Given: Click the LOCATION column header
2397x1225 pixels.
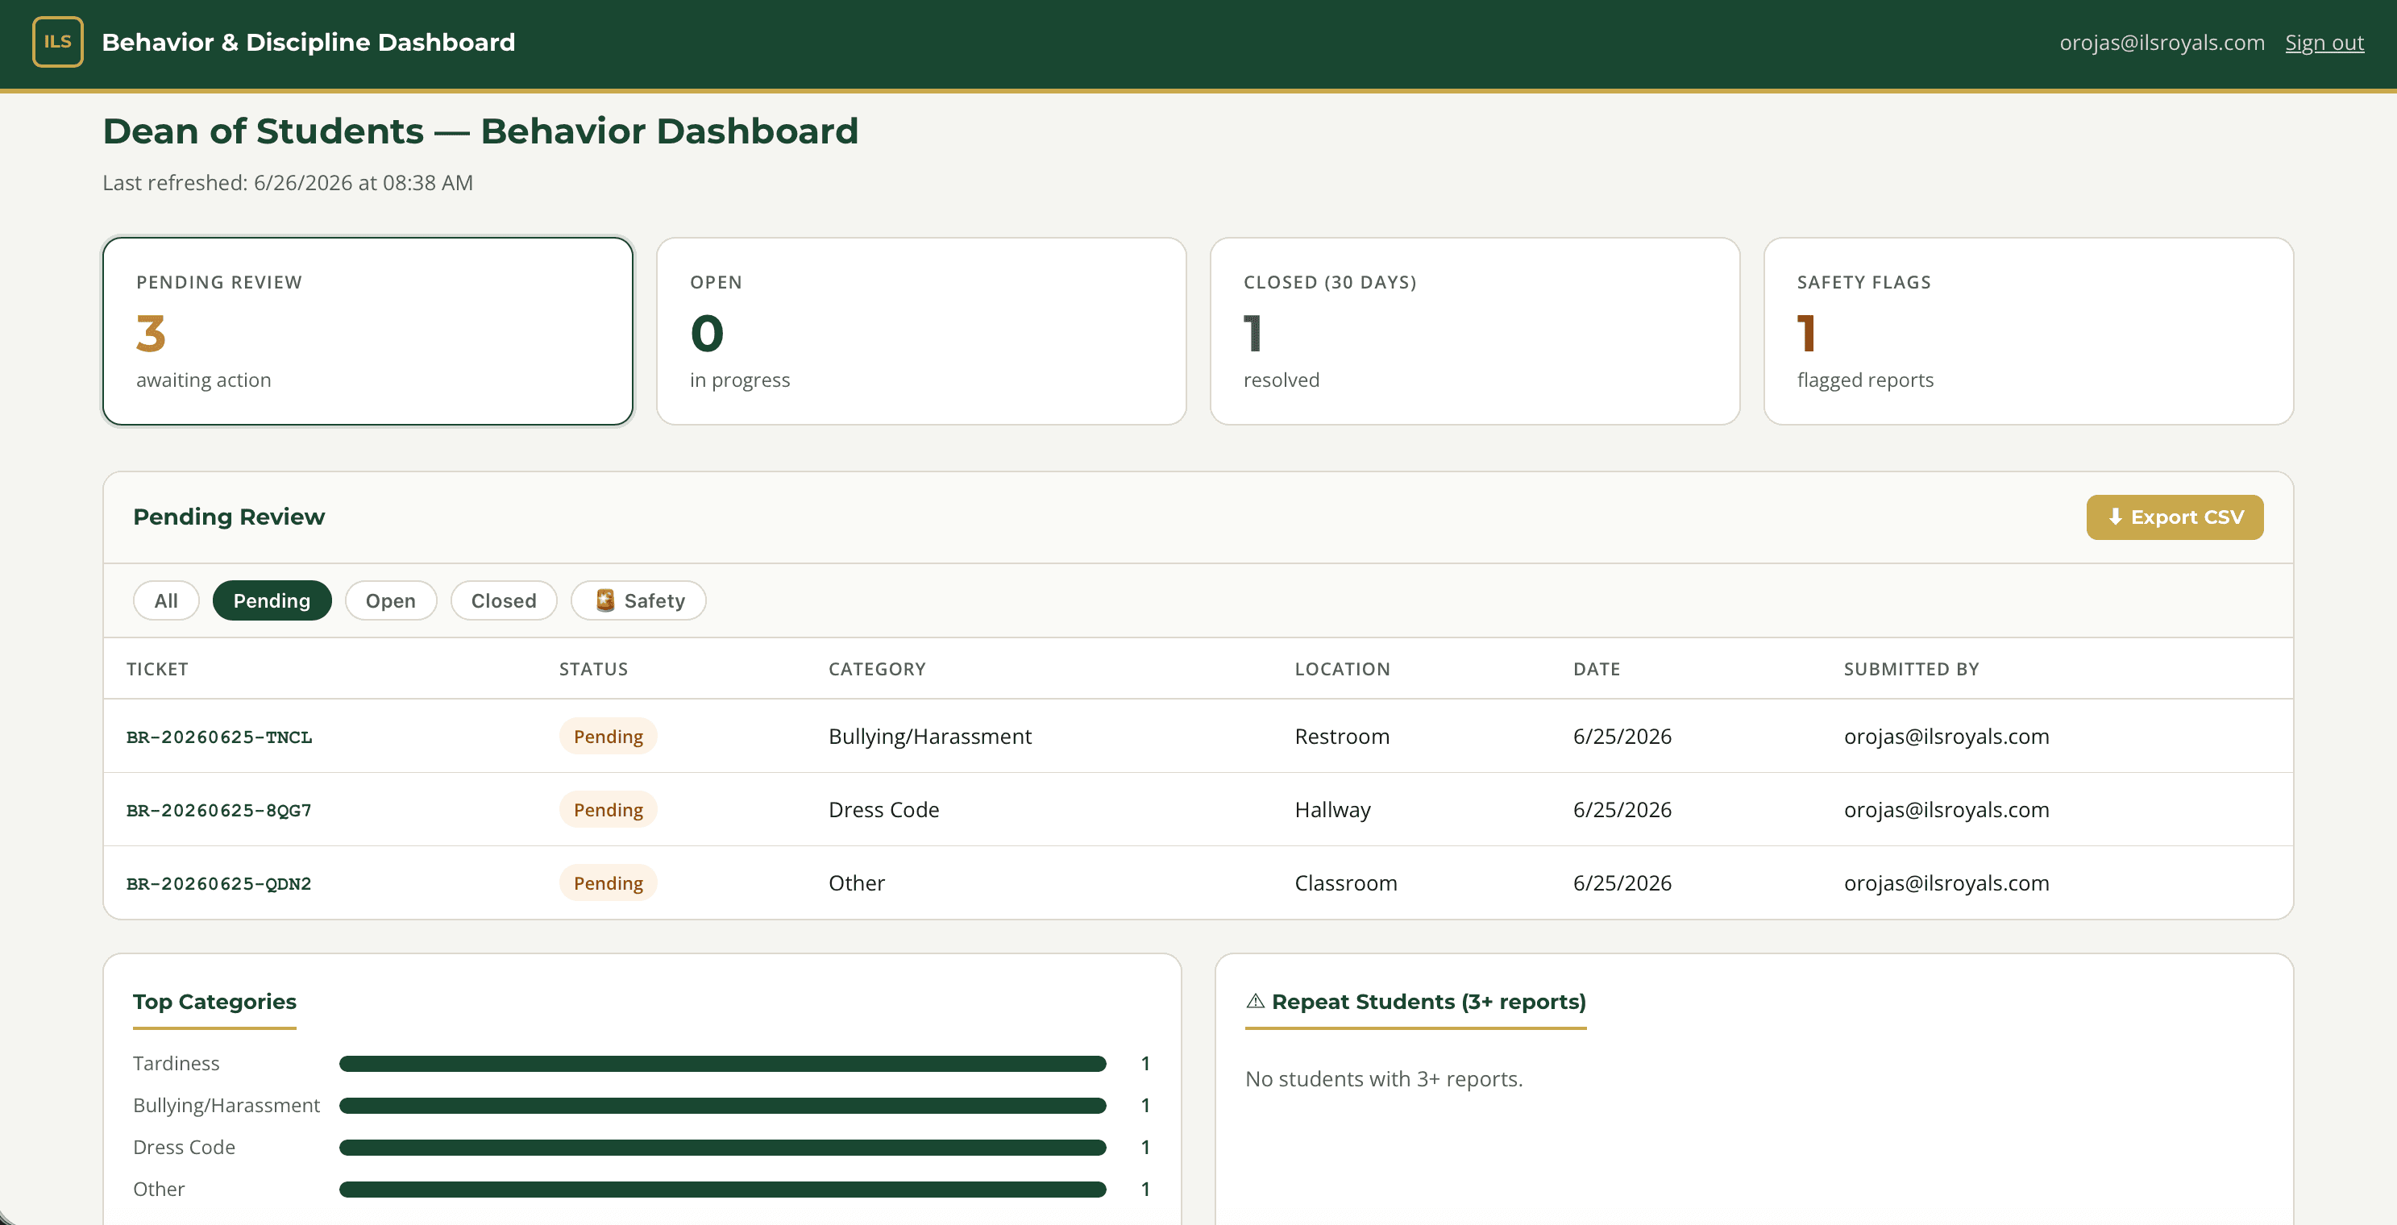Looking at the screenshot, I should pos(1343,669).
